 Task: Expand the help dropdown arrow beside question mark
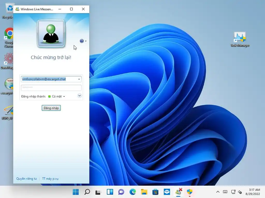(x=86, y=41)
